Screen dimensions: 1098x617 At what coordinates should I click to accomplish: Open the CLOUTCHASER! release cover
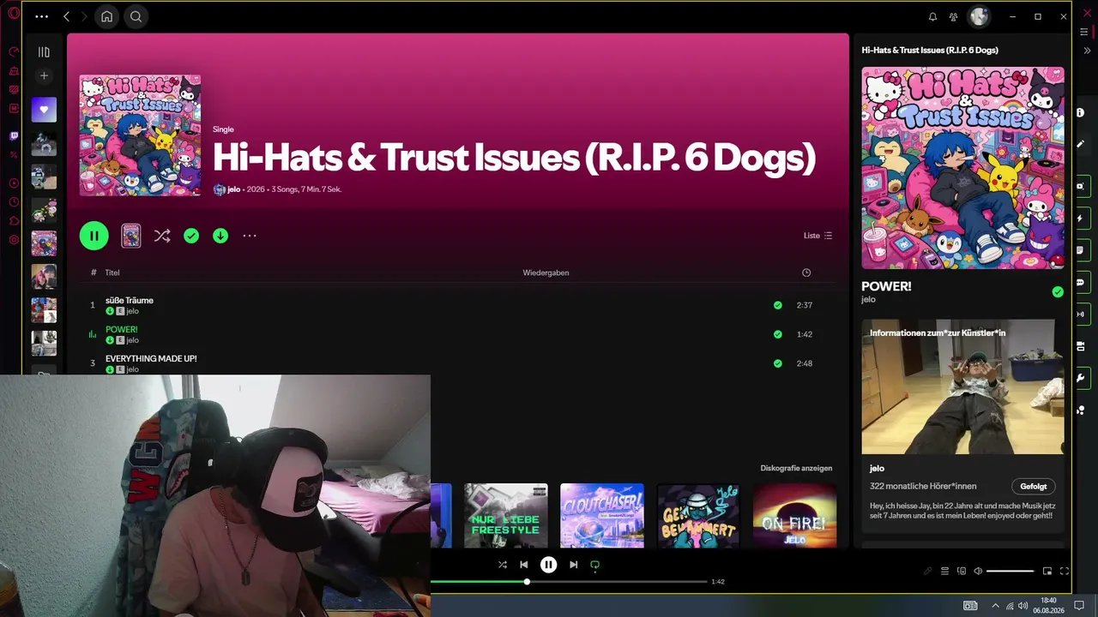point(602,515)
